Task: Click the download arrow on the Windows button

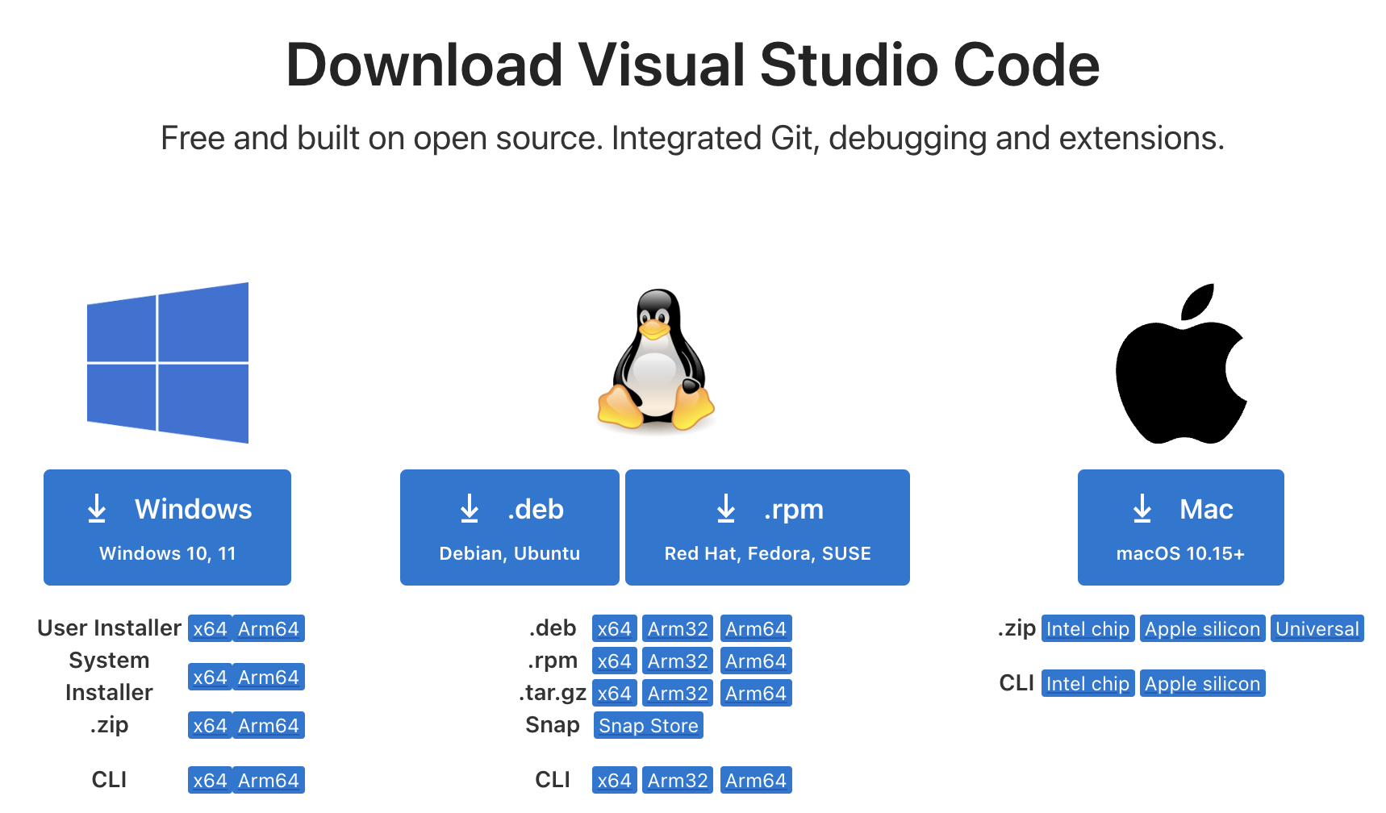Action: tap(98, 509)
